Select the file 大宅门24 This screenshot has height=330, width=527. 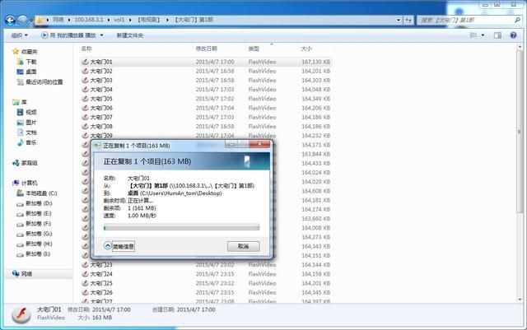(x=101, y=274)
